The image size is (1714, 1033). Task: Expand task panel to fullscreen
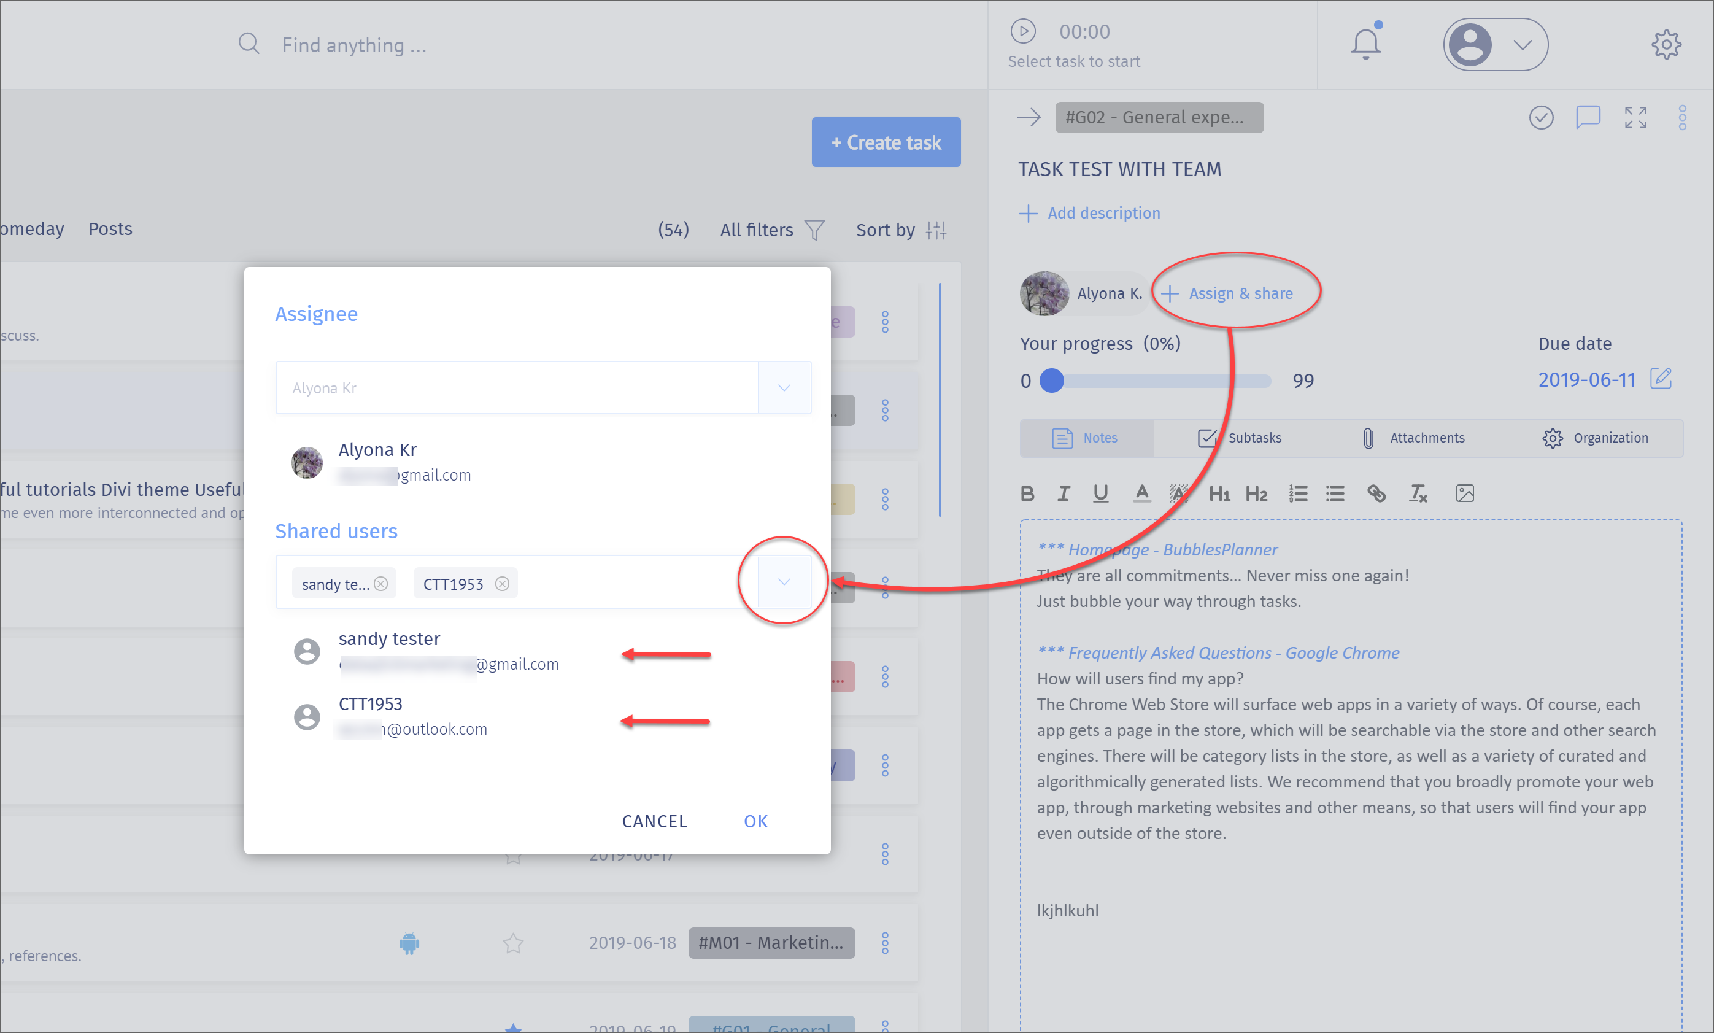pyautogui.click(x=1635, y=118)
